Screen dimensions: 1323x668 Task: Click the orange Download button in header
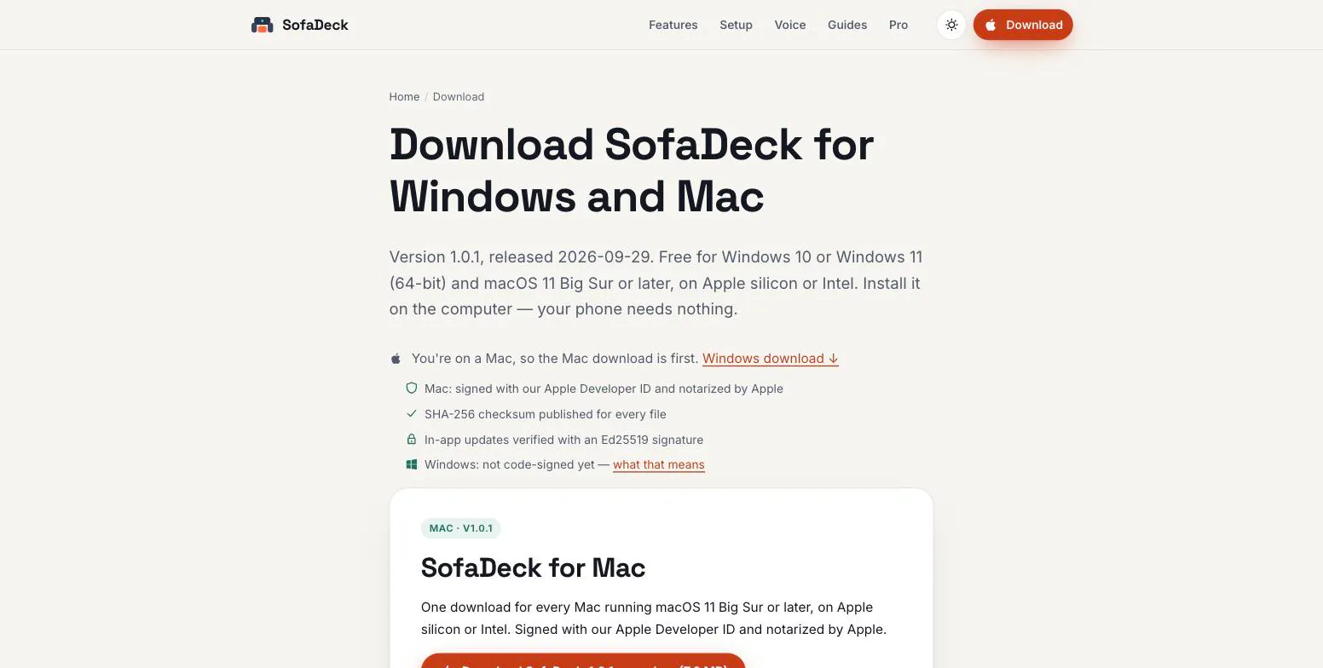click(1023, 25)
